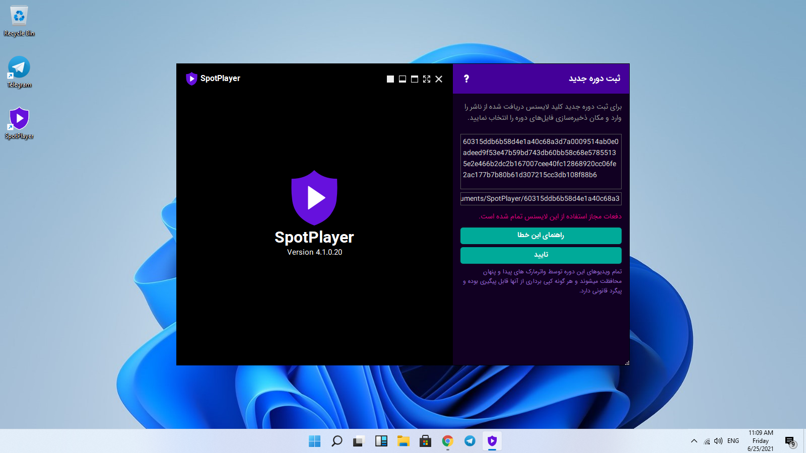Expand the hidden system tray icons chevron
Image resolution: width=806 pixels, height=453 pixels.
pos(694,441)
